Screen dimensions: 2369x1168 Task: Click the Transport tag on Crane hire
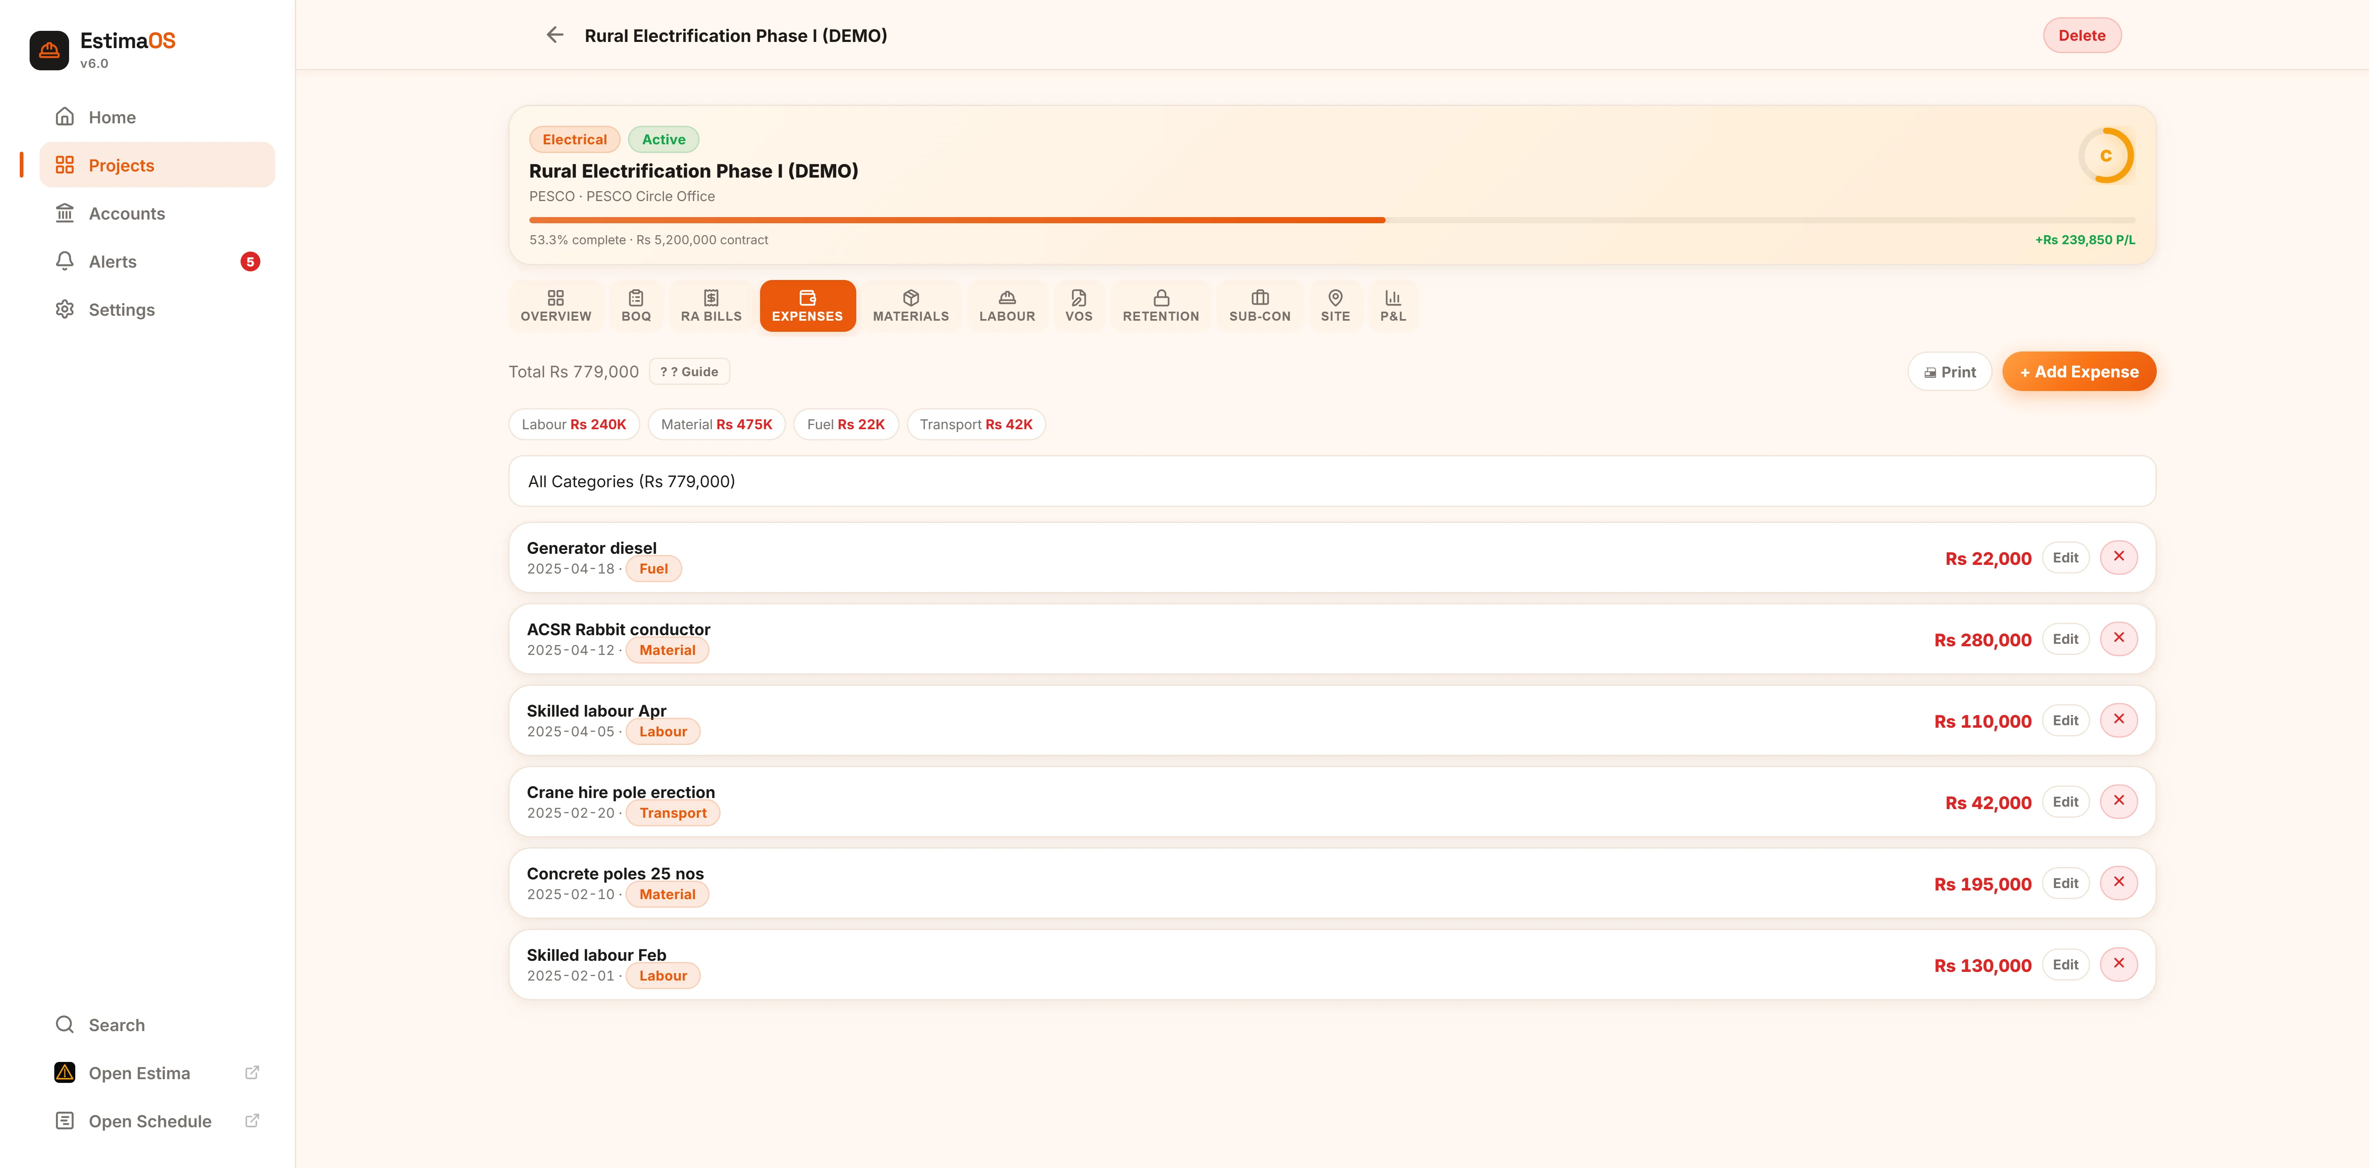(x=672, y=813)
